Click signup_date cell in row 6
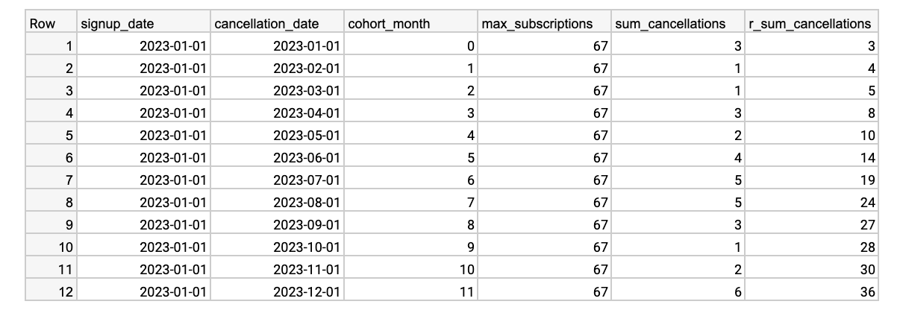This screenshot has width=903, height=310. (x=143, y=158)
